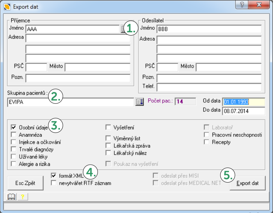The width and height of the screenshot is (273, 213).
Task: Check nevytvářet RTF záznam option
Action: [54, 183]
